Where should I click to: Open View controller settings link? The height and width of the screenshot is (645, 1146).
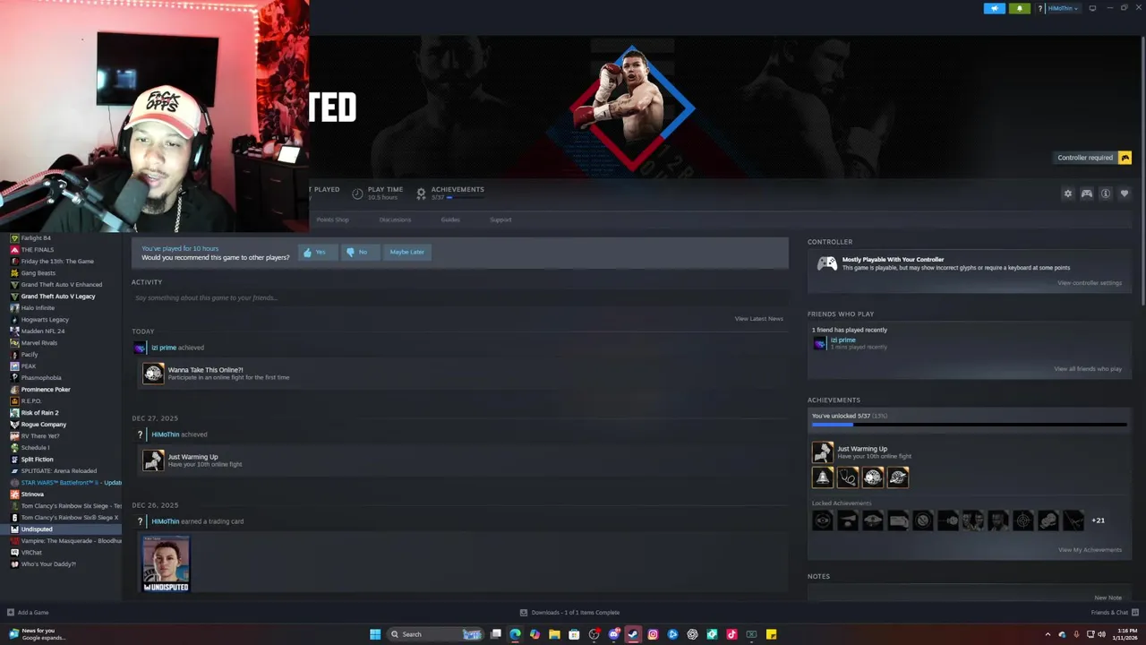click(1089, 283)
